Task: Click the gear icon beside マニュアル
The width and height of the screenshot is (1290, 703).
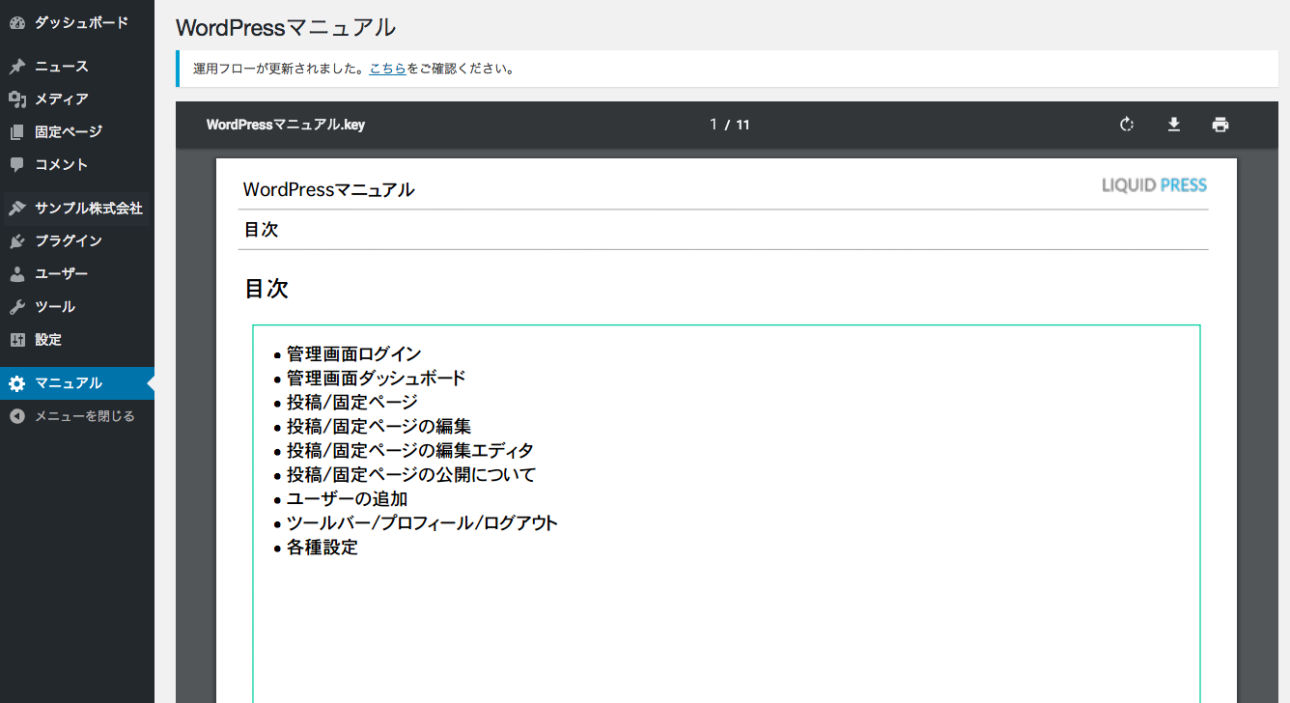Action: pos(16,383)
